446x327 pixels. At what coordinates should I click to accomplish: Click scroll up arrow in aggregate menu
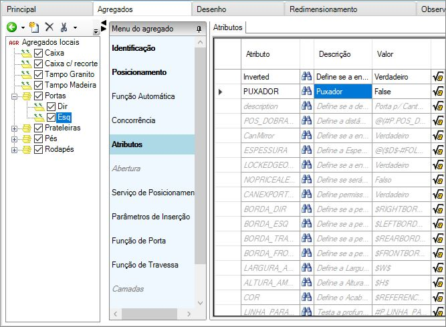200,42
